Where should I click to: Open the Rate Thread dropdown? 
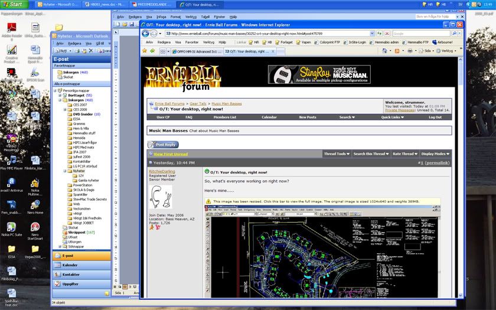405,154
